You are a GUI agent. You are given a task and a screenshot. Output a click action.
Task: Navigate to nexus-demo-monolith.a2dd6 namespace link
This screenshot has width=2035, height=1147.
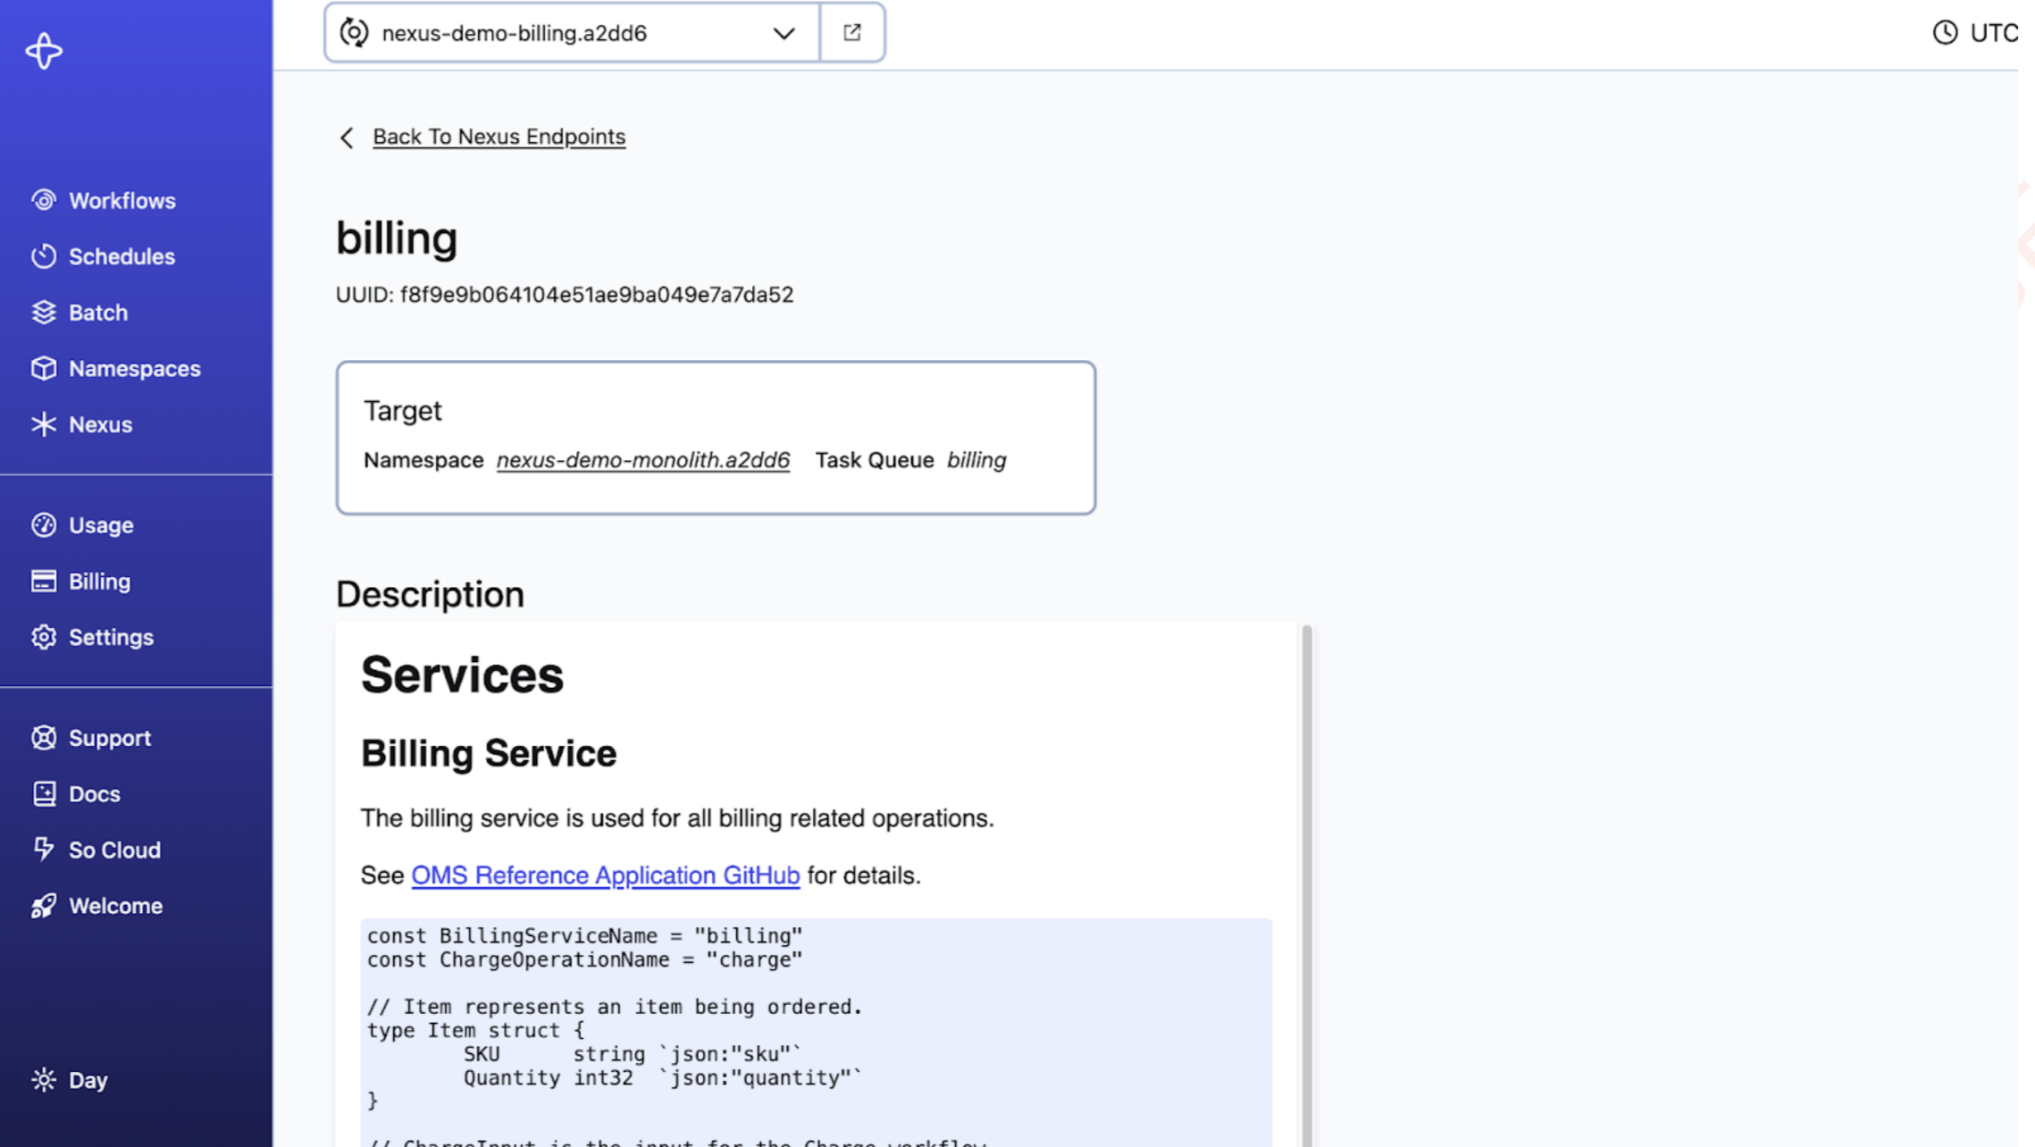pos(643,460)
